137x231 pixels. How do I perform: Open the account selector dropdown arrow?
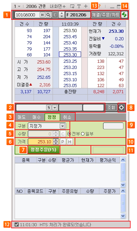click(55, 107)
